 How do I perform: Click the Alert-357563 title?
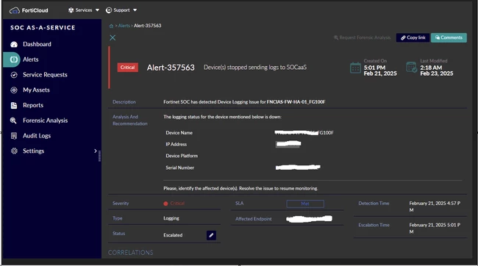click(171, 68)
